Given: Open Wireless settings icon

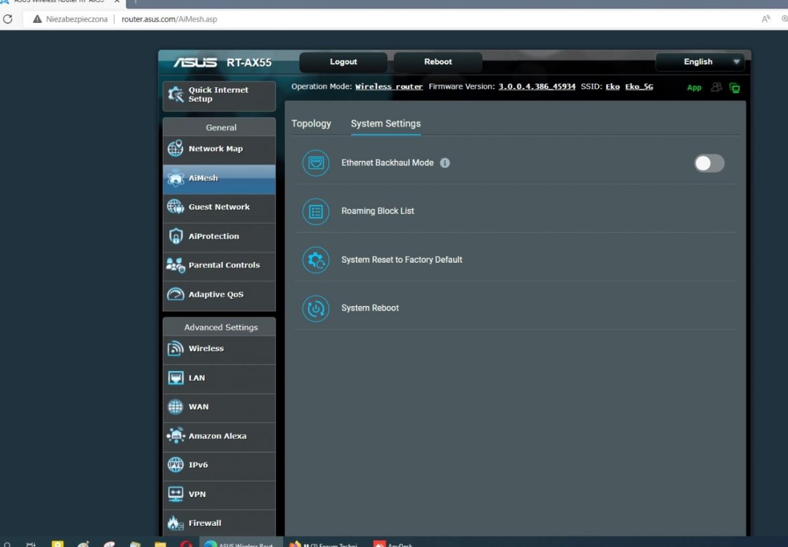Looking at the screenshot, I should pyautogui.click(x=175, y=349).
